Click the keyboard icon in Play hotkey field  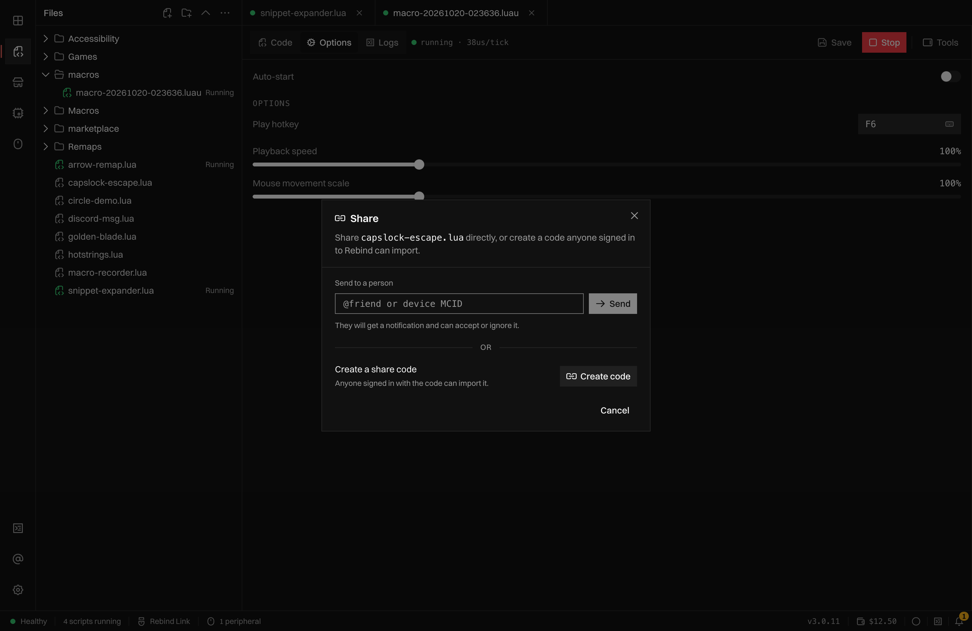[x=950, y=124]
